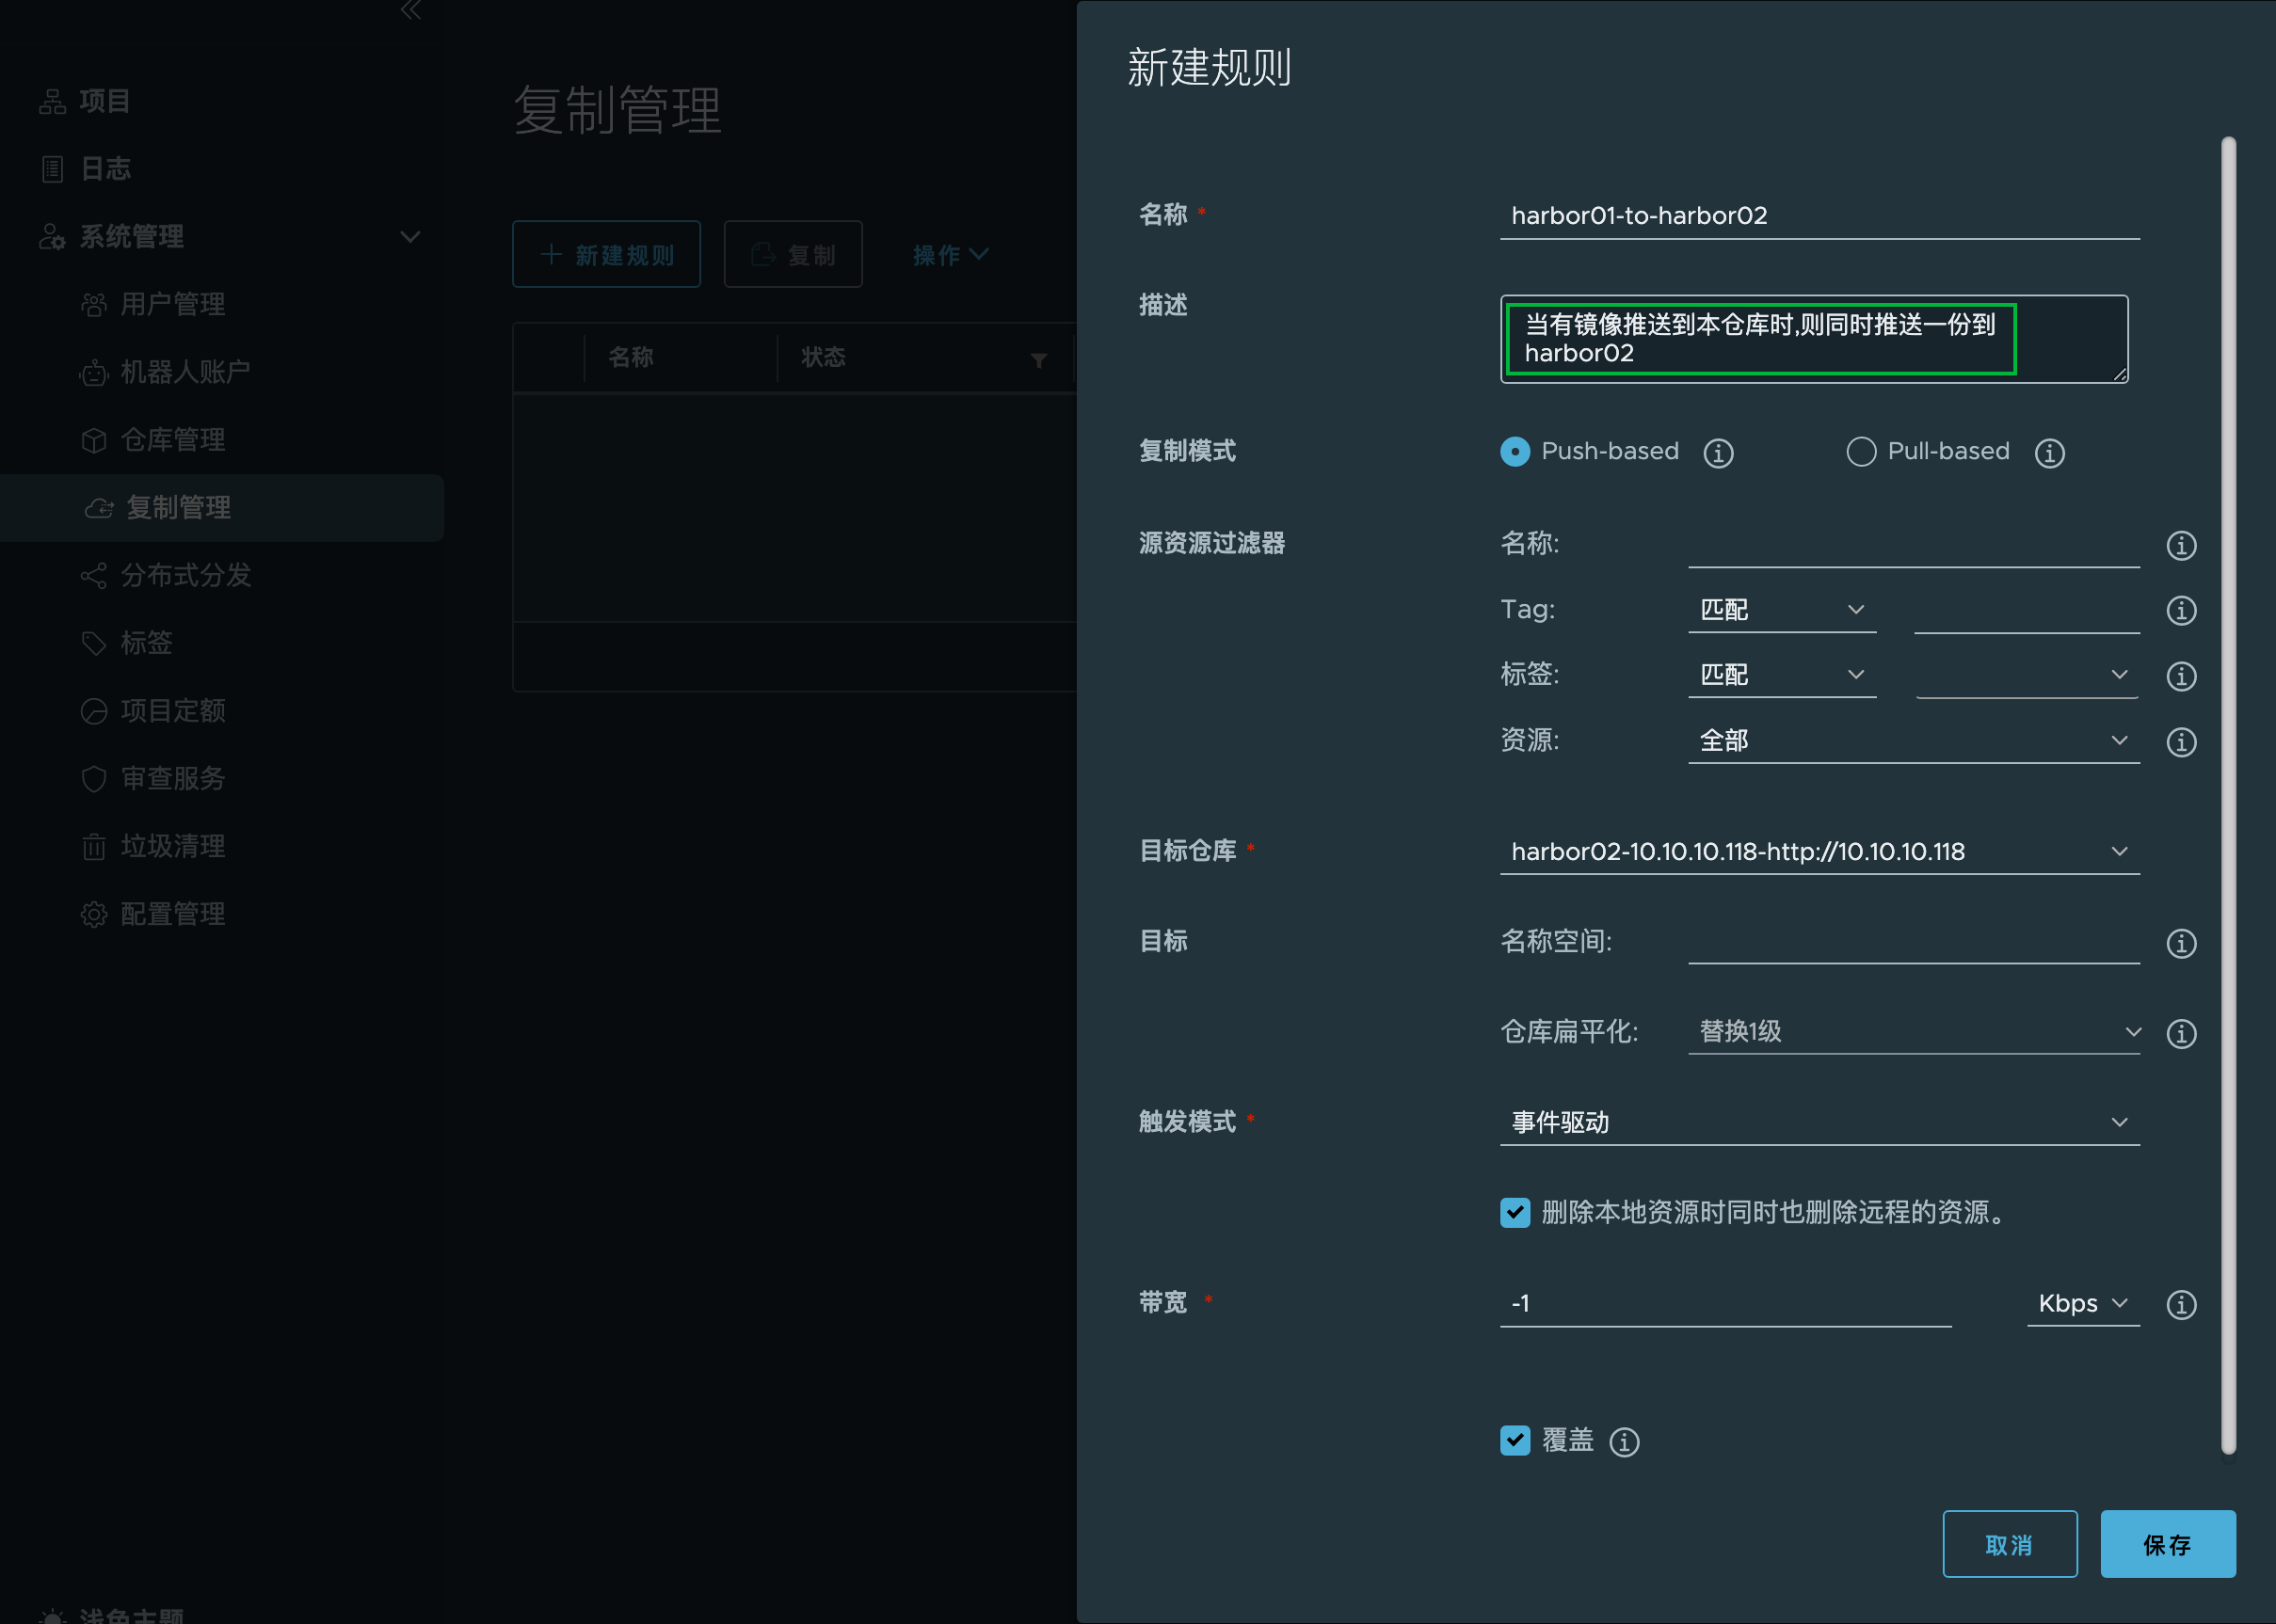
Task: Open the 标签 匹配 dropdown
Action: click(x=1782, y=675)
